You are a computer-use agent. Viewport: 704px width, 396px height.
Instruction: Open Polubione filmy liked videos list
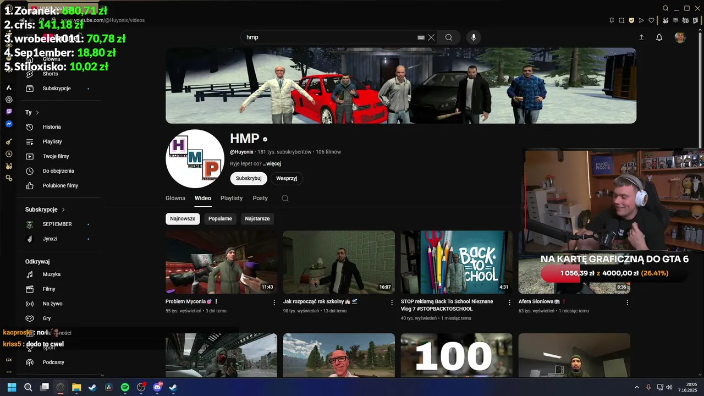pyautogui.click(x=61, y=186)
